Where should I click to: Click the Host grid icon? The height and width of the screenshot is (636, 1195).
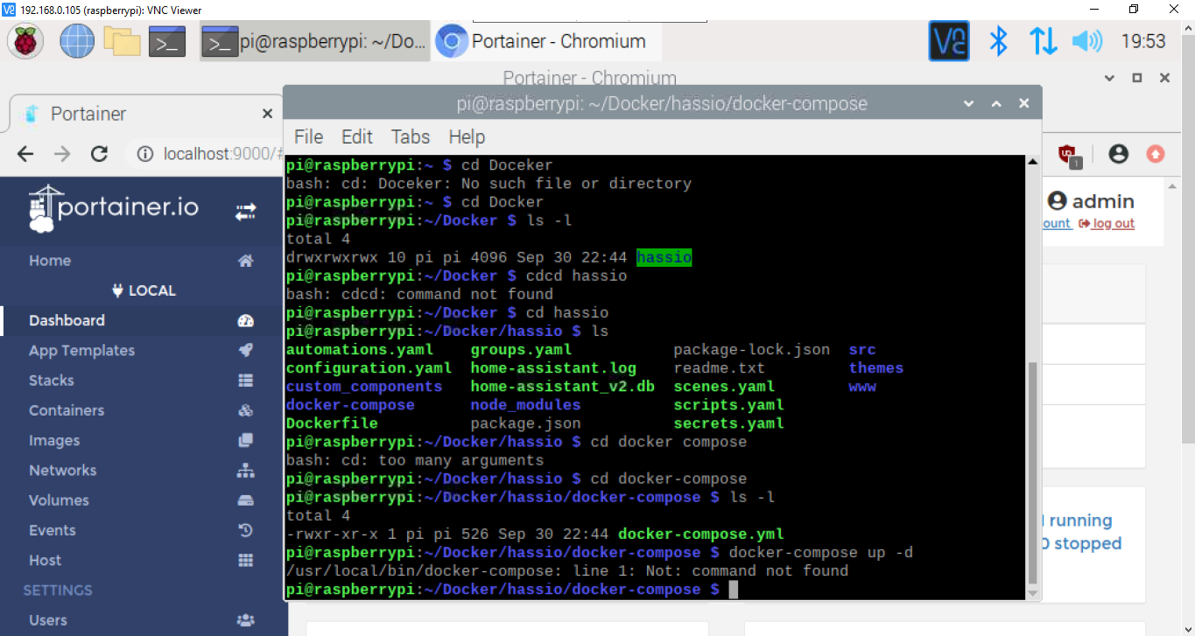[246, 560]
